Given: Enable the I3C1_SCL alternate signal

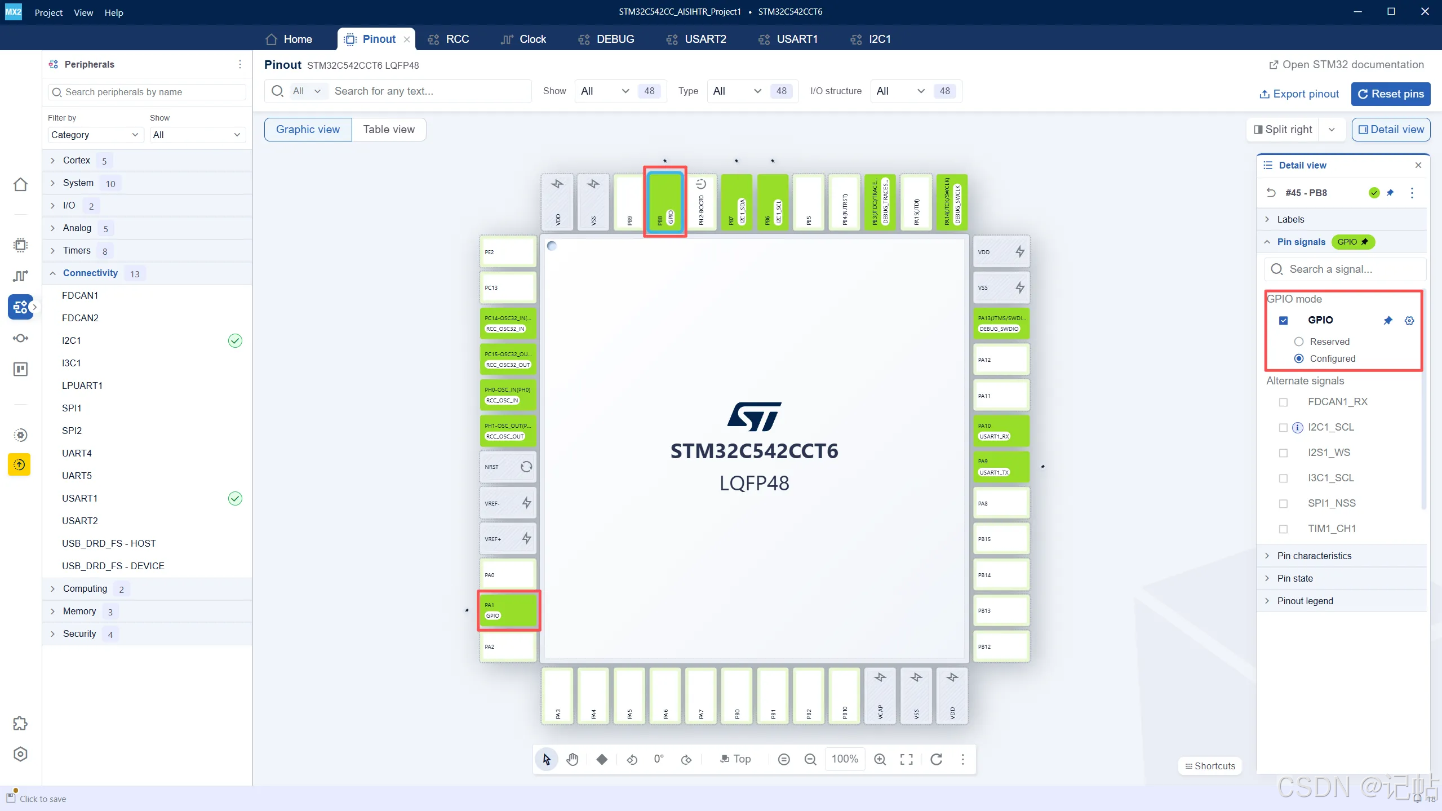Looking at the screenshot, I should [x=1284, y=478].
